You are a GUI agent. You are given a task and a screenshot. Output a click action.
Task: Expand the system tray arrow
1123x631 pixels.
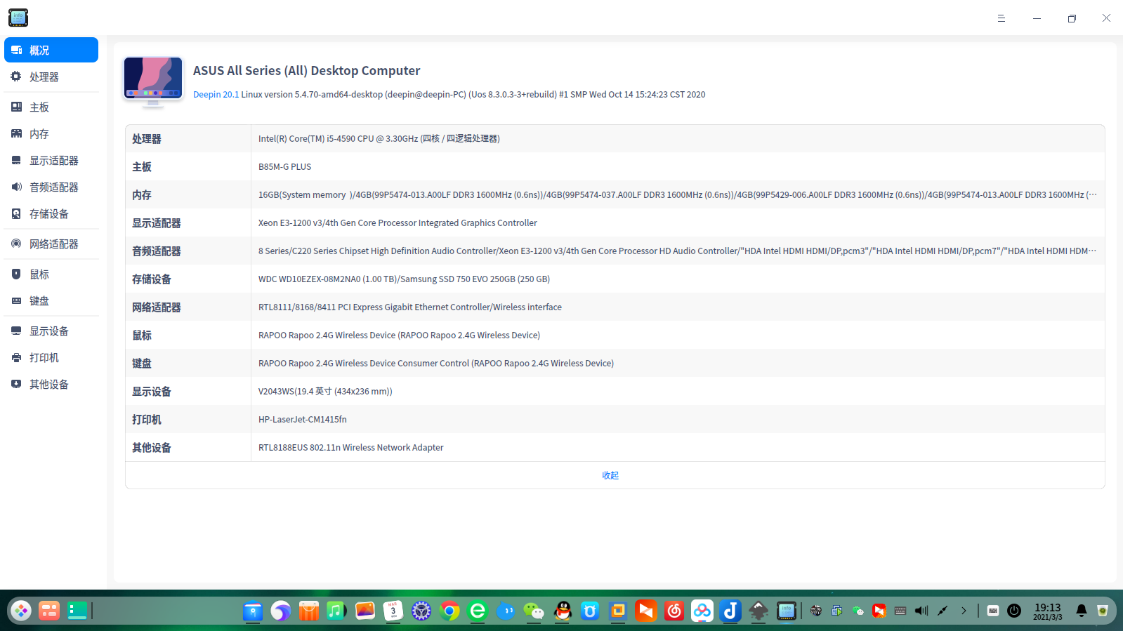(x=964, y=611)
